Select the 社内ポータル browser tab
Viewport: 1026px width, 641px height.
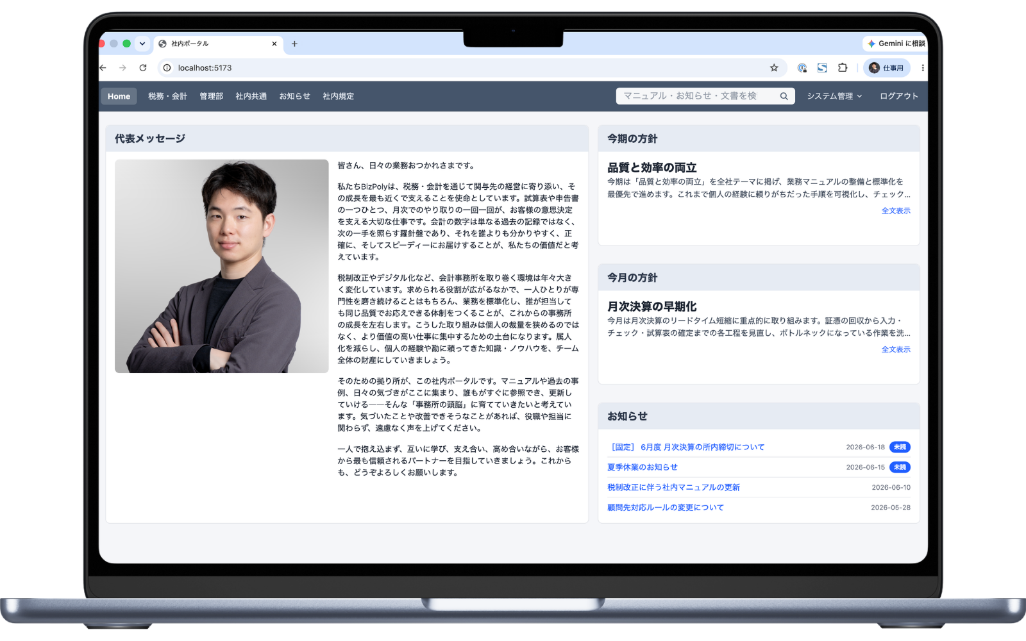218,44
